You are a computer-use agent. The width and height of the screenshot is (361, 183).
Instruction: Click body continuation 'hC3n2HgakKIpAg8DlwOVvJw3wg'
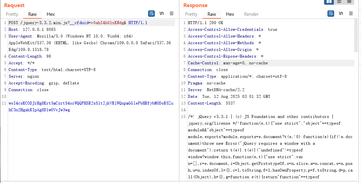(x=39, y=110)
